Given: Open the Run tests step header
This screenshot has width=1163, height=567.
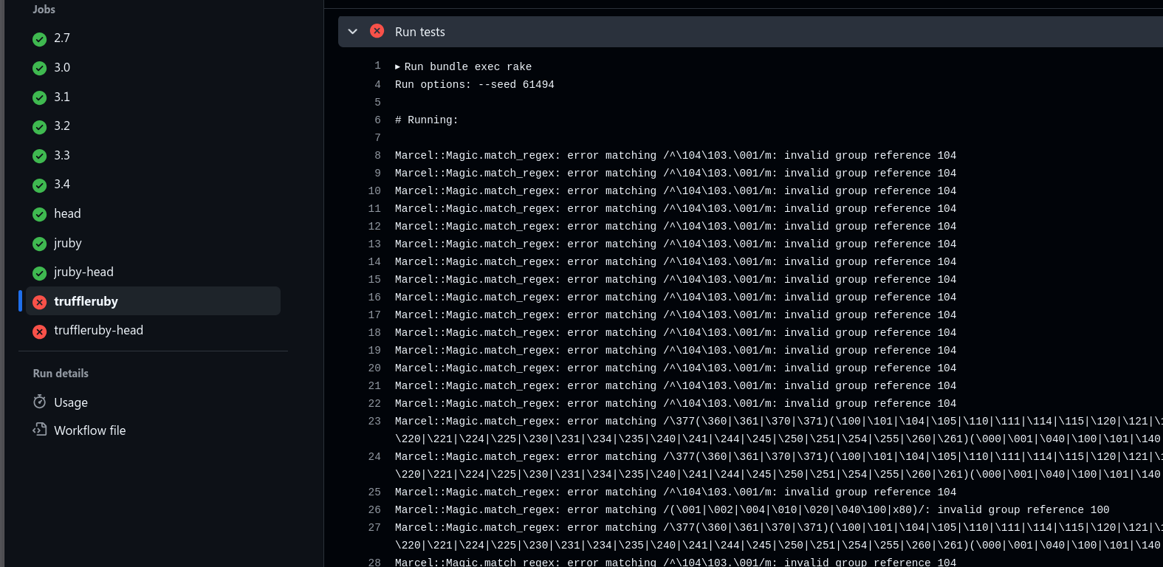Looking at the screenshot, I should coord(420,32).
